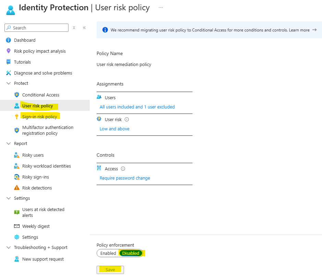Open Users at risk detected alerts
This screenshot has width=322, height=275.
click(x=43, y=212)
